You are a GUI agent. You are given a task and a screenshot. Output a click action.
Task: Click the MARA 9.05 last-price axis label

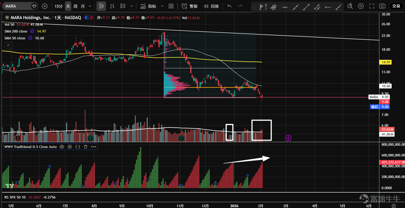coord(379,97)
